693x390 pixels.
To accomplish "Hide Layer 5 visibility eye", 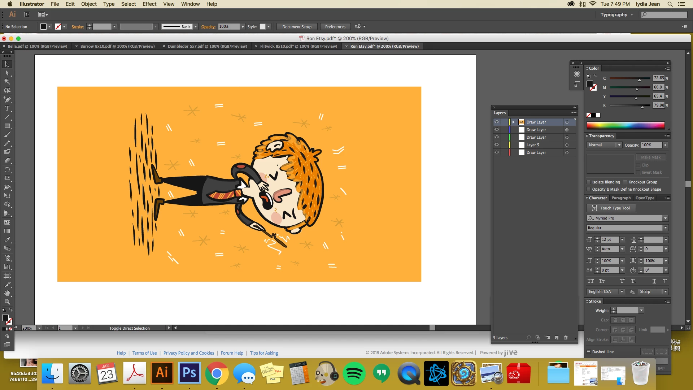I will click(x=497, y=145).
